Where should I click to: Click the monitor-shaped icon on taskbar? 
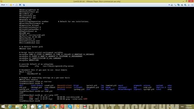point(47,107)
